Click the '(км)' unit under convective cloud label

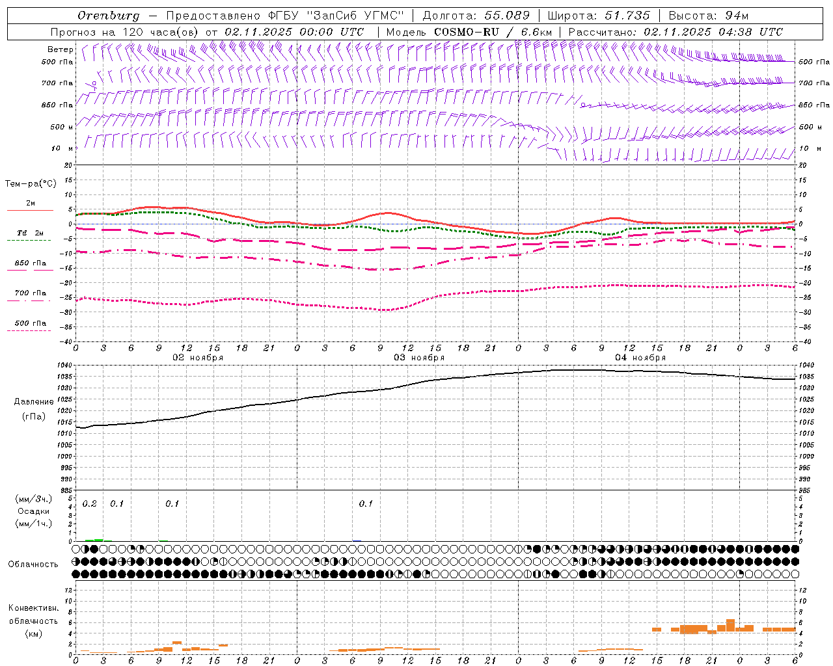33,633
